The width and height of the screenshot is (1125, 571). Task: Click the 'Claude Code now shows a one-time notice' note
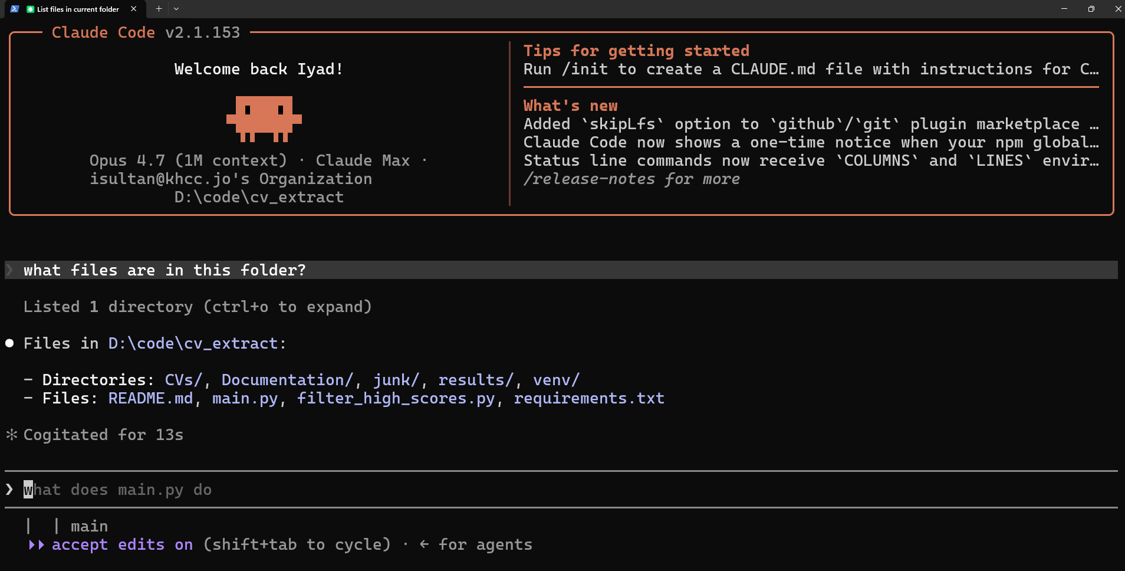point(811,142)
